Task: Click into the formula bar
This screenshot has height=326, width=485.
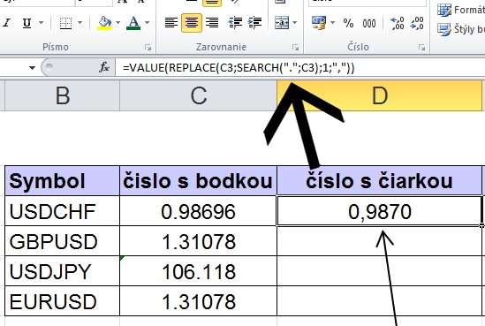Action: pos(300,68)
